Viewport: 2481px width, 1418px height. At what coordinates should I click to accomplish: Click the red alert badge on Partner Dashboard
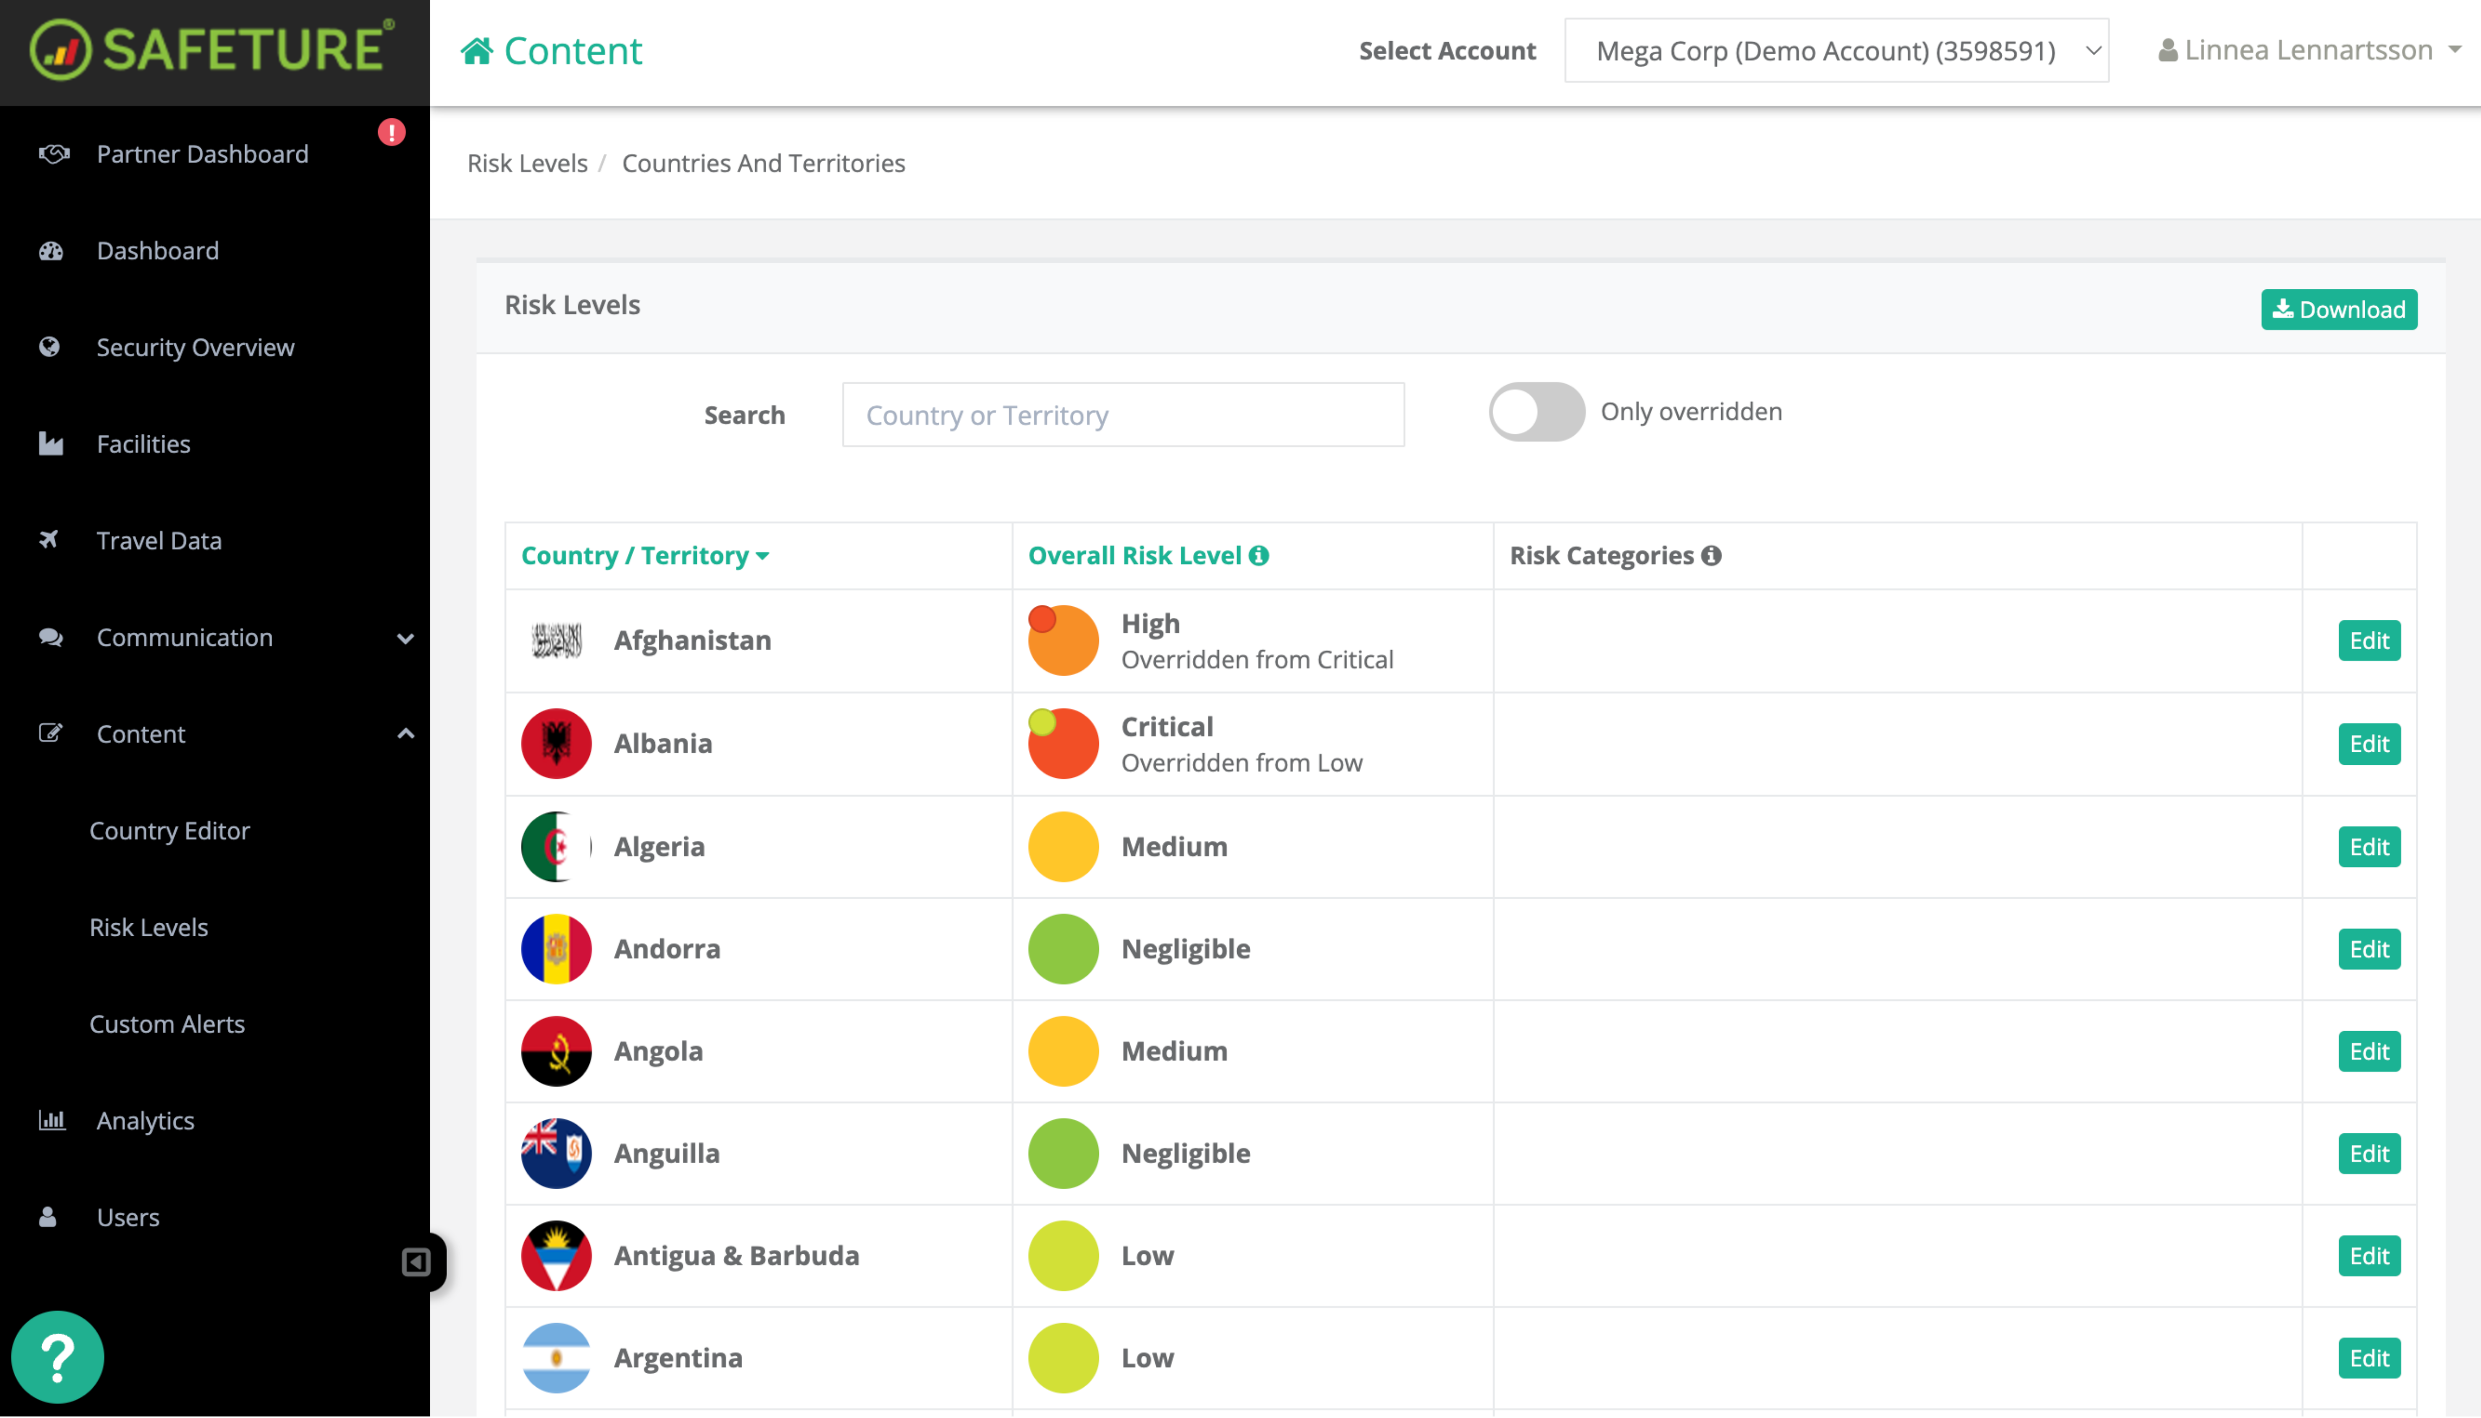[x=392, y=131]
